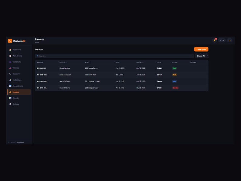Create a new invoice with the orange button
Image resolution: width=241 pixels, height=181 pixels.
(201, 50)
